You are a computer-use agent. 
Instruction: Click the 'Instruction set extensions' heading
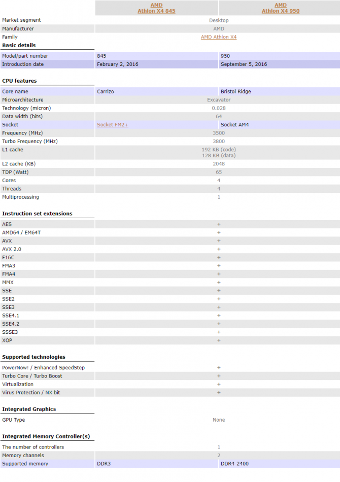click(x=37, y=214)
